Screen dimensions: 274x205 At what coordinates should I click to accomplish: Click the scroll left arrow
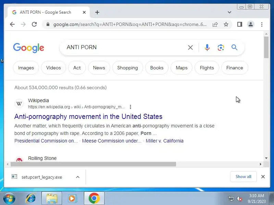pos(8,164)
